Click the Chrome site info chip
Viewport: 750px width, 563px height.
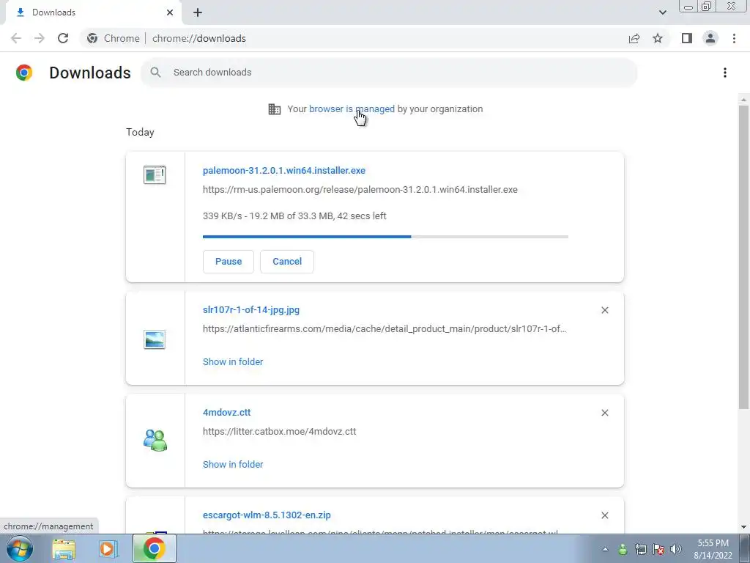coord(114,38)
